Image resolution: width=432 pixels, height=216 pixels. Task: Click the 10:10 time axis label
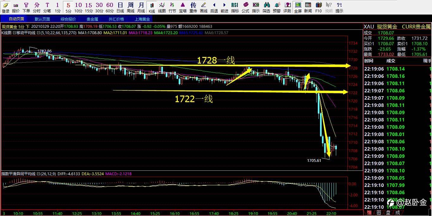pyautogui.click(x=18, y=214)
